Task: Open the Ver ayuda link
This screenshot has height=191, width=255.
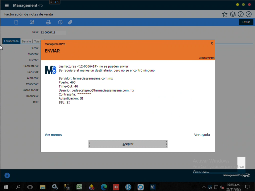Action: pyautogui.click(x=202, y=135)
